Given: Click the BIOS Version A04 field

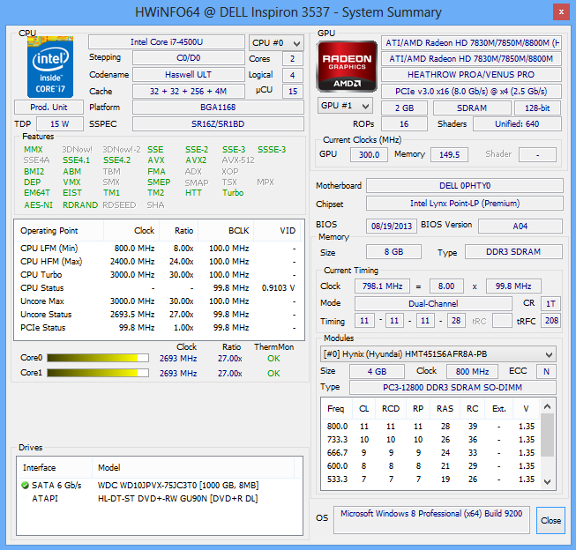Looking at the screenshot, I should pyautogui.click(x=520, y=226).
